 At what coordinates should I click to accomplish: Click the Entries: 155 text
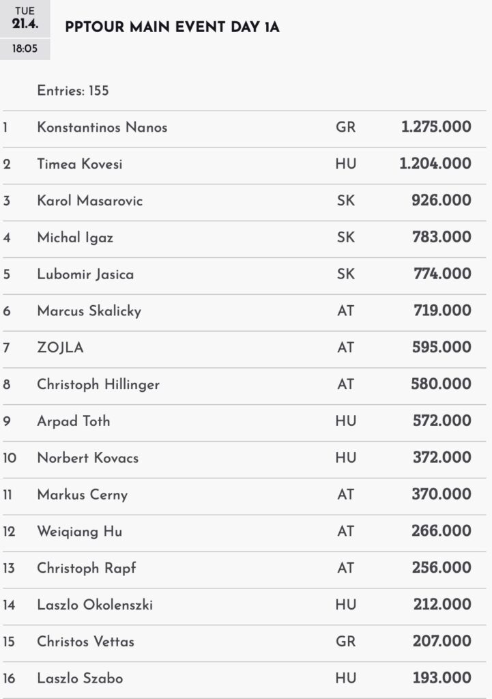(73, 91)
